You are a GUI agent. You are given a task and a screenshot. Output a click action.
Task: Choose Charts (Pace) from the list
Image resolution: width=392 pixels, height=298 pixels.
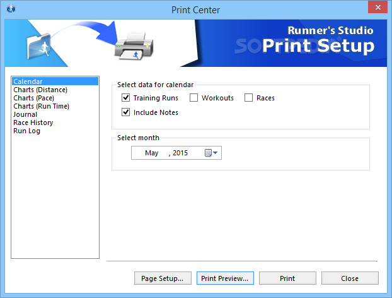55,98
